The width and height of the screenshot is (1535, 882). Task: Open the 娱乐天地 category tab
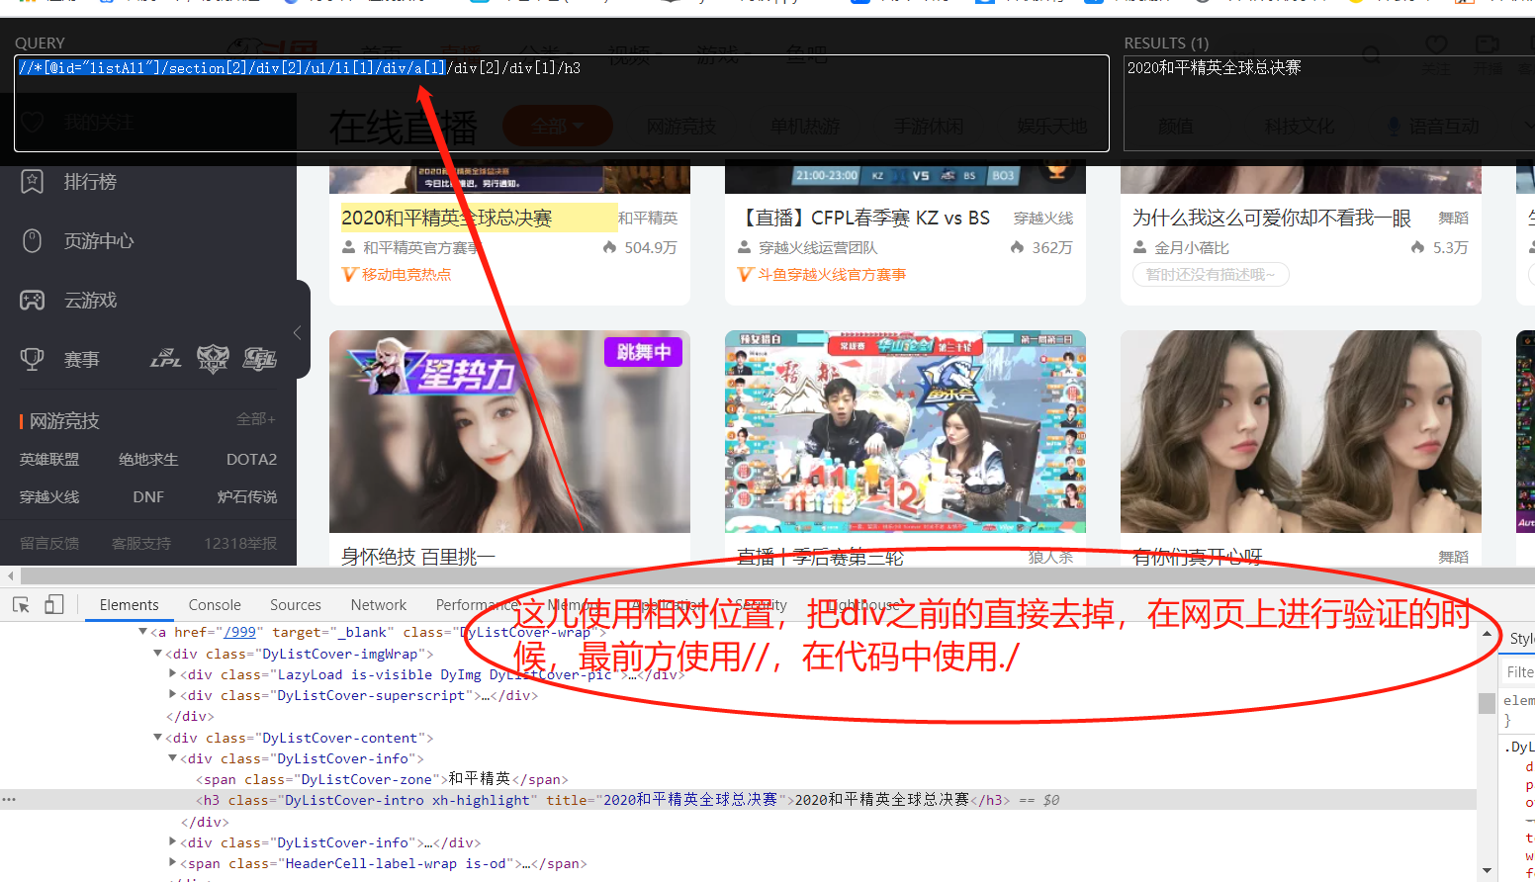point(1051,127)
